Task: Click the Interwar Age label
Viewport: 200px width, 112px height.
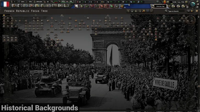Action: [x=160, y=6]
